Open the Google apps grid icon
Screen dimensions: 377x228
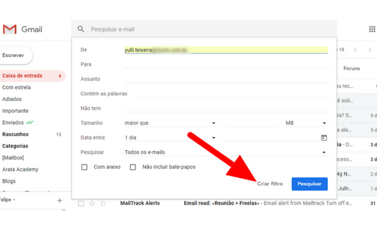372,29
